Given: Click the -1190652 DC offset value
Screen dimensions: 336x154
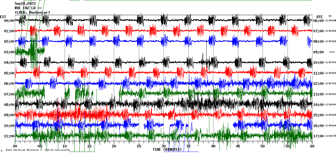Looking at the screenshot, I should 330,73.
